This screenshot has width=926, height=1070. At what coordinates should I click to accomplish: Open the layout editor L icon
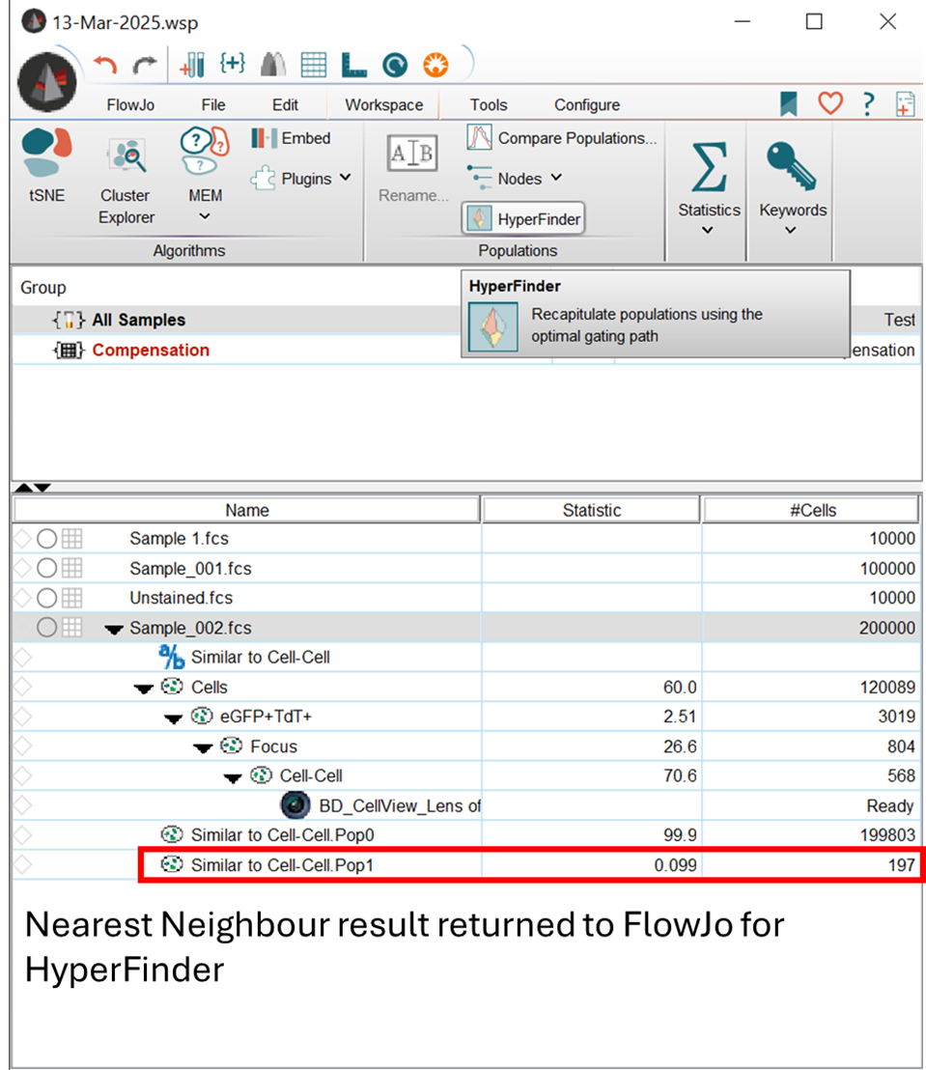click(354, 65)
